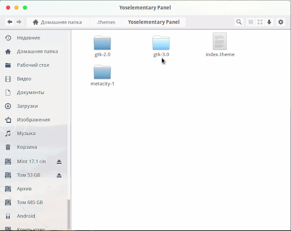Click the Загрузки download icon
This screenshot has height=231, width=291.
[x=8, y=106]
